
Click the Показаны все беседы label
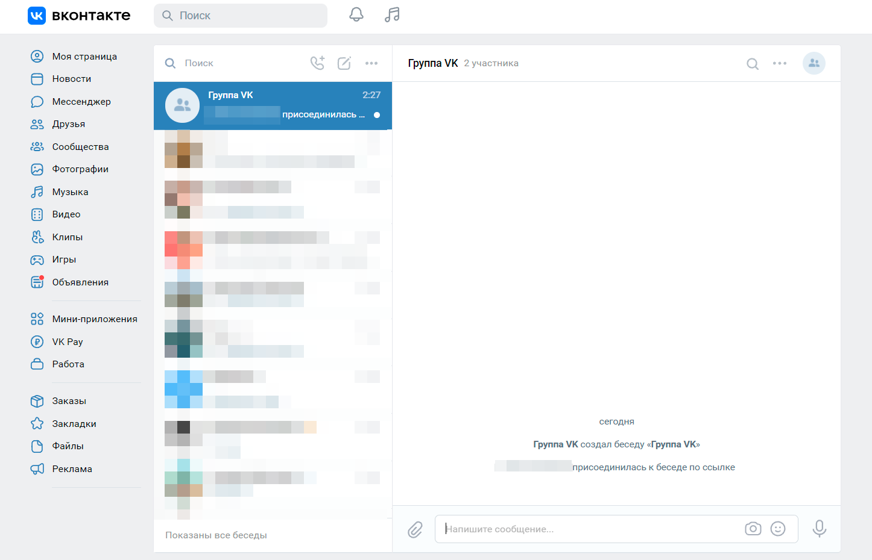tap(216, 535)
